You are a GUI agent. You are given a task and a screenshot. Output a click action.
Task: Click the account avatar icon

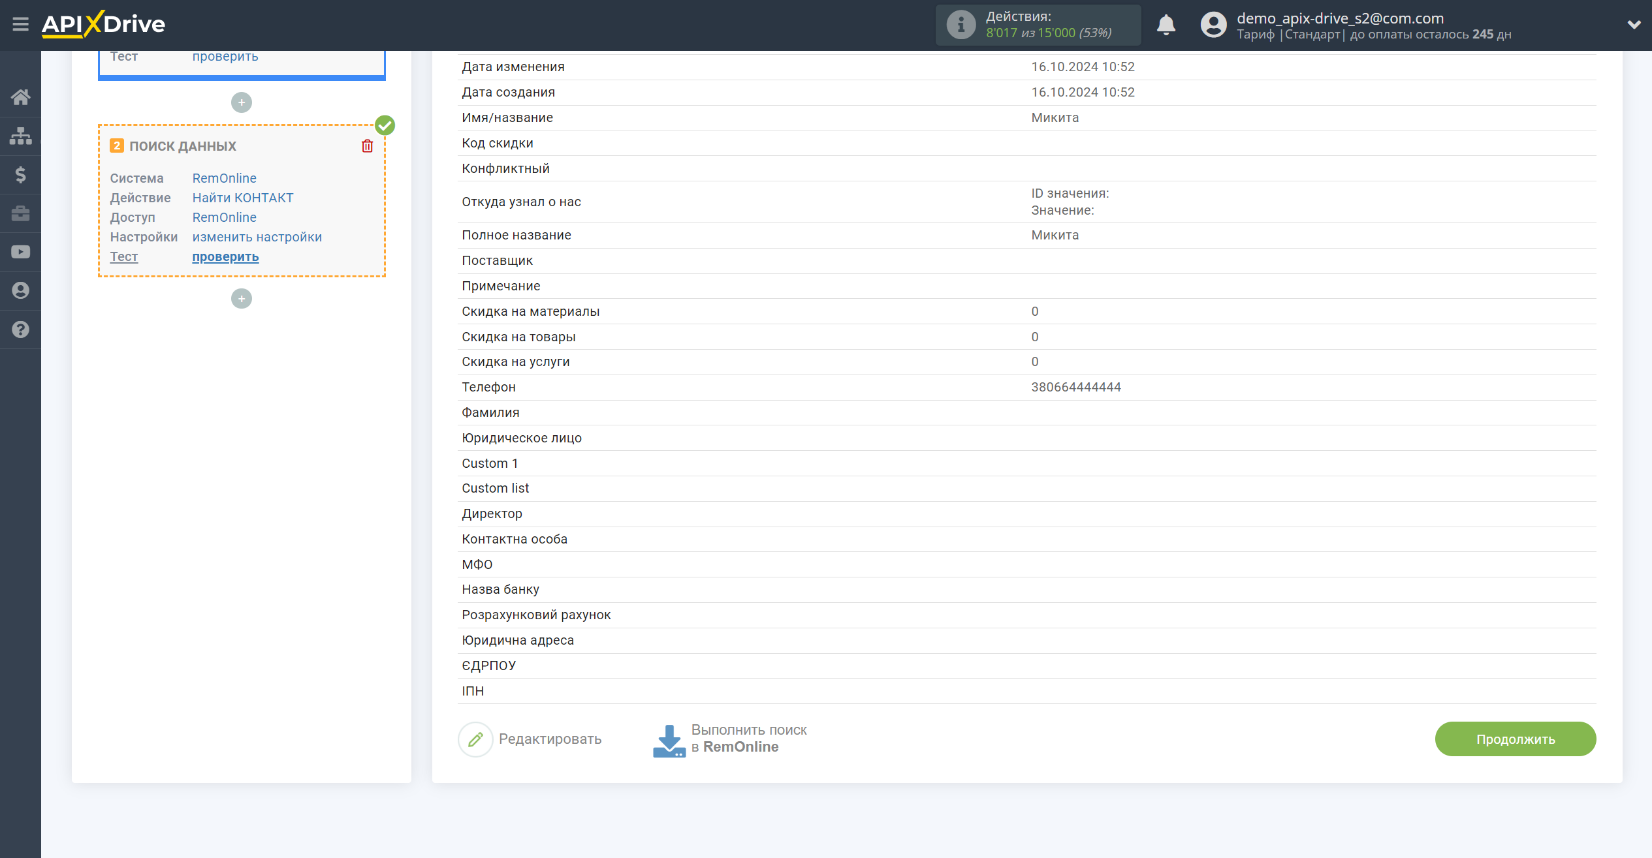tap(1213, 25)
